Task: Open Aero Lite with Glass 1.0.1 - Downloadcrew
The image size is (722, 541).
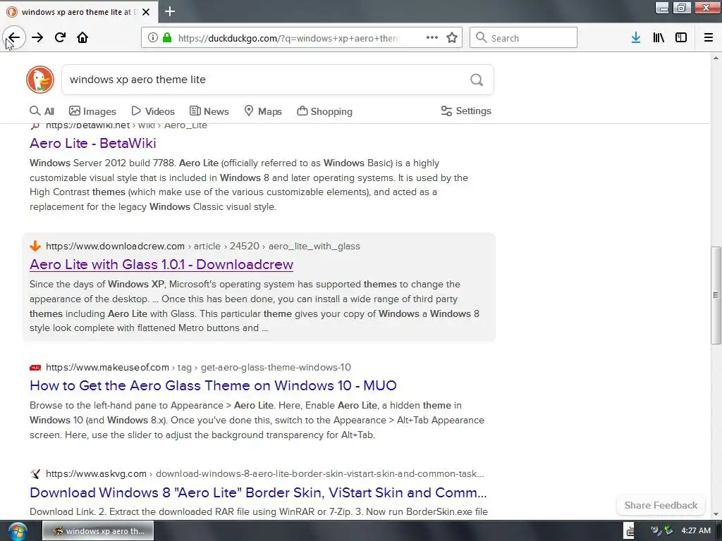Action: [x=161, y=265]
